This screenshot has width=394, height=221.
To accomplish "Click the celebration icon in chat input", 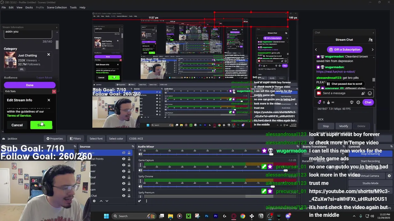I will click(364, 93).
